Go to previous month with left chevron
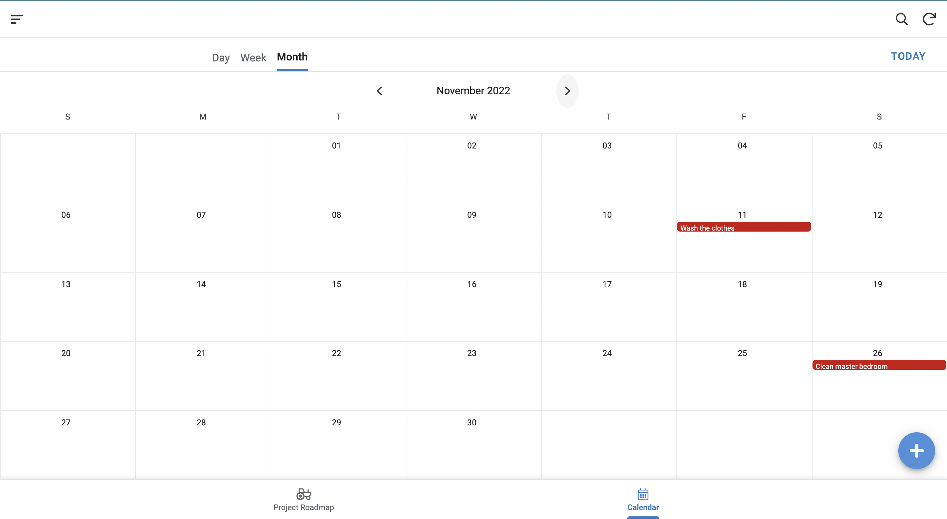Screen dimensions: 947x519 (380, 91)
